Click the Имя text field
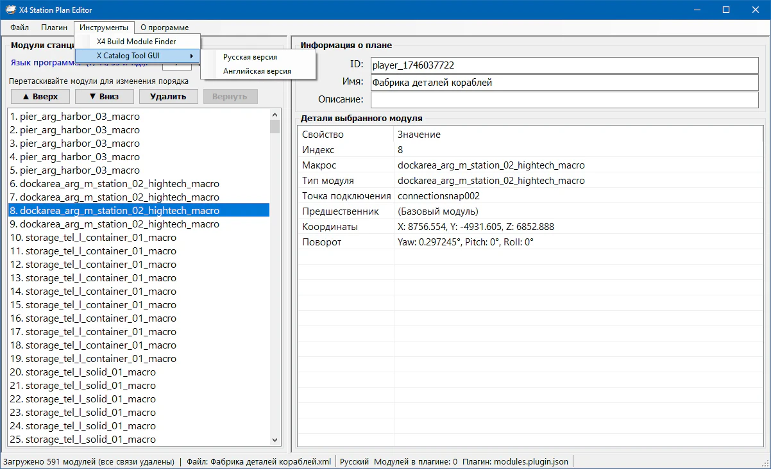771x469 pixels. coord(564,83)
